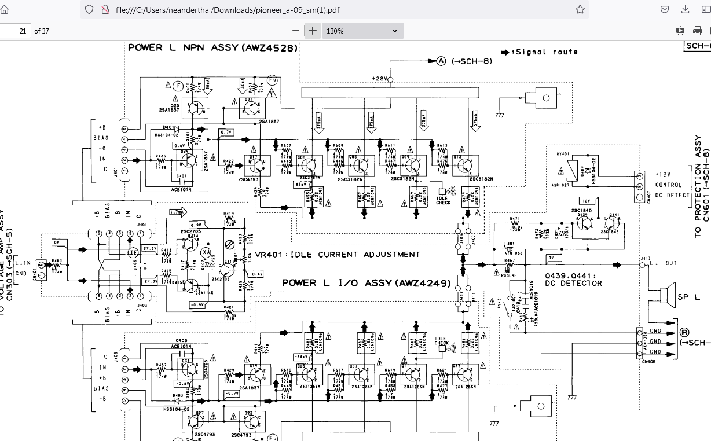
Task: Click the 'SP L' speaker label
Action: (x=689, y=297)
